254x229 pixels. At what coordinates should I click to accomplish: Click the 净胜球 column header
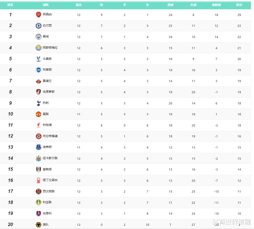[x=216, y=5]
